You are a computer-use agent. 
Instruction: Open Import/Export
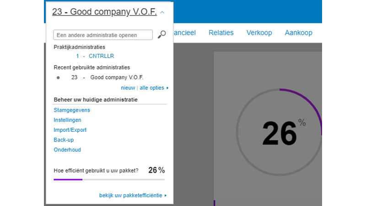[x=70, y=130]
